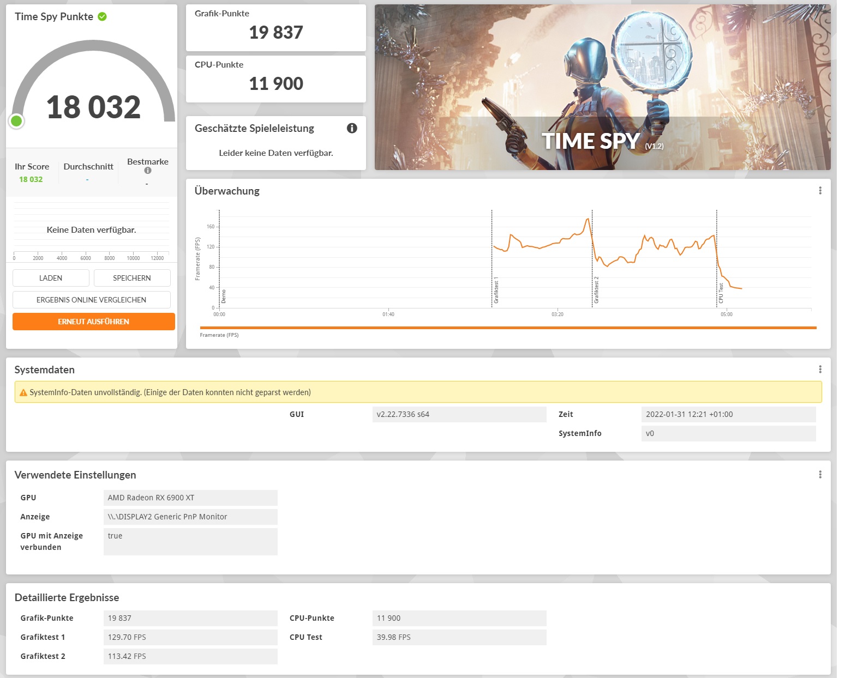
Task: Click the 'true' value for GPU mit Anzeige verbunden
Action: tap(190, 542)
